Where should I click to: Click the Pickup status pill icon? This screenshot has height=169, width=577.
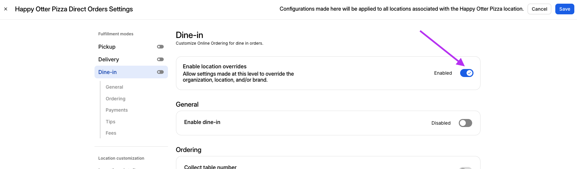coord(160,47)
